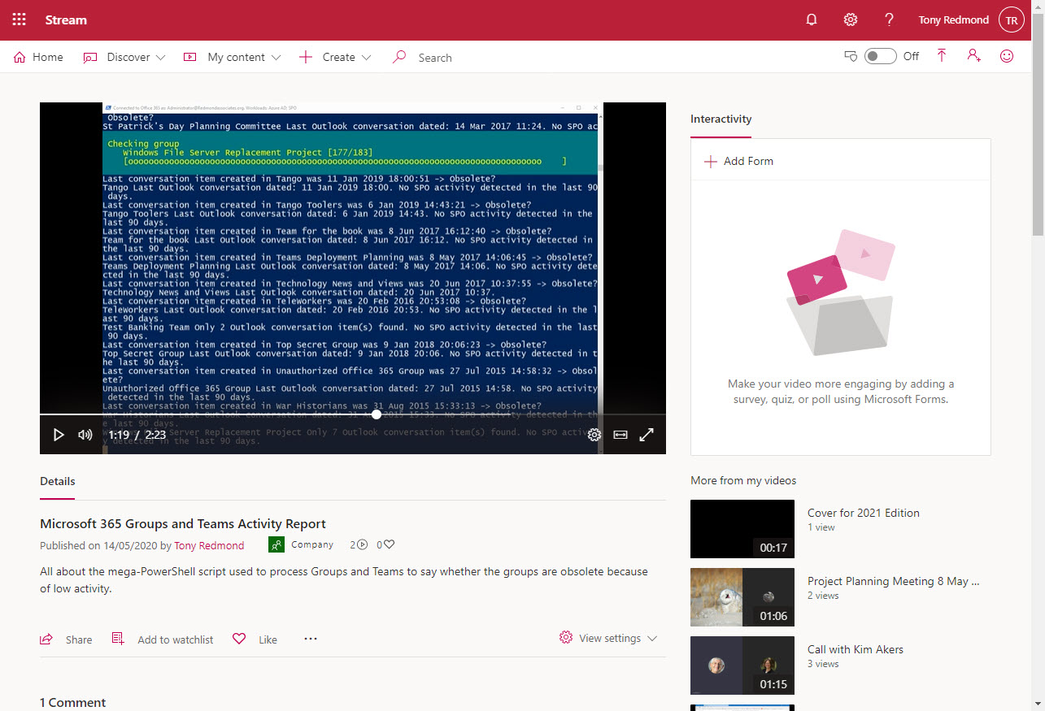1045x711 pixels.
Task: Open the Call with Kim Akers thumbnail
Action: coord(742,665)
